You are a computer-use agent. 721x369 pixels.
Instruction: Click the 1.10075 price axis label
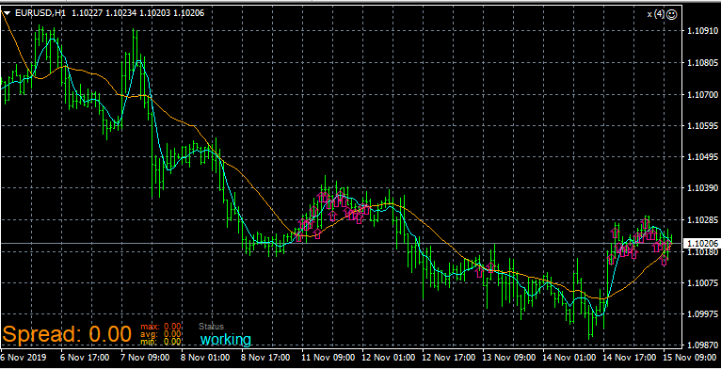click(702, 282)
